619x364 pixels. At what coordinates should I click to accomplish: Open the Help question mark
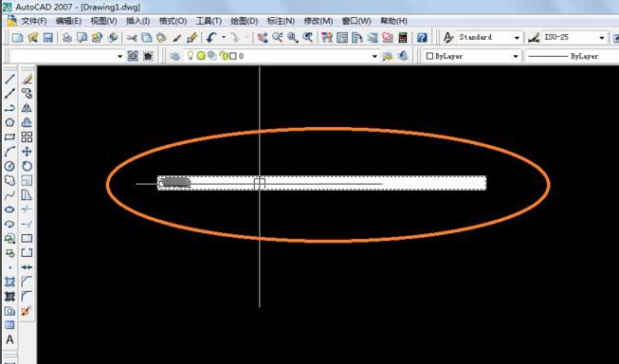422,38
